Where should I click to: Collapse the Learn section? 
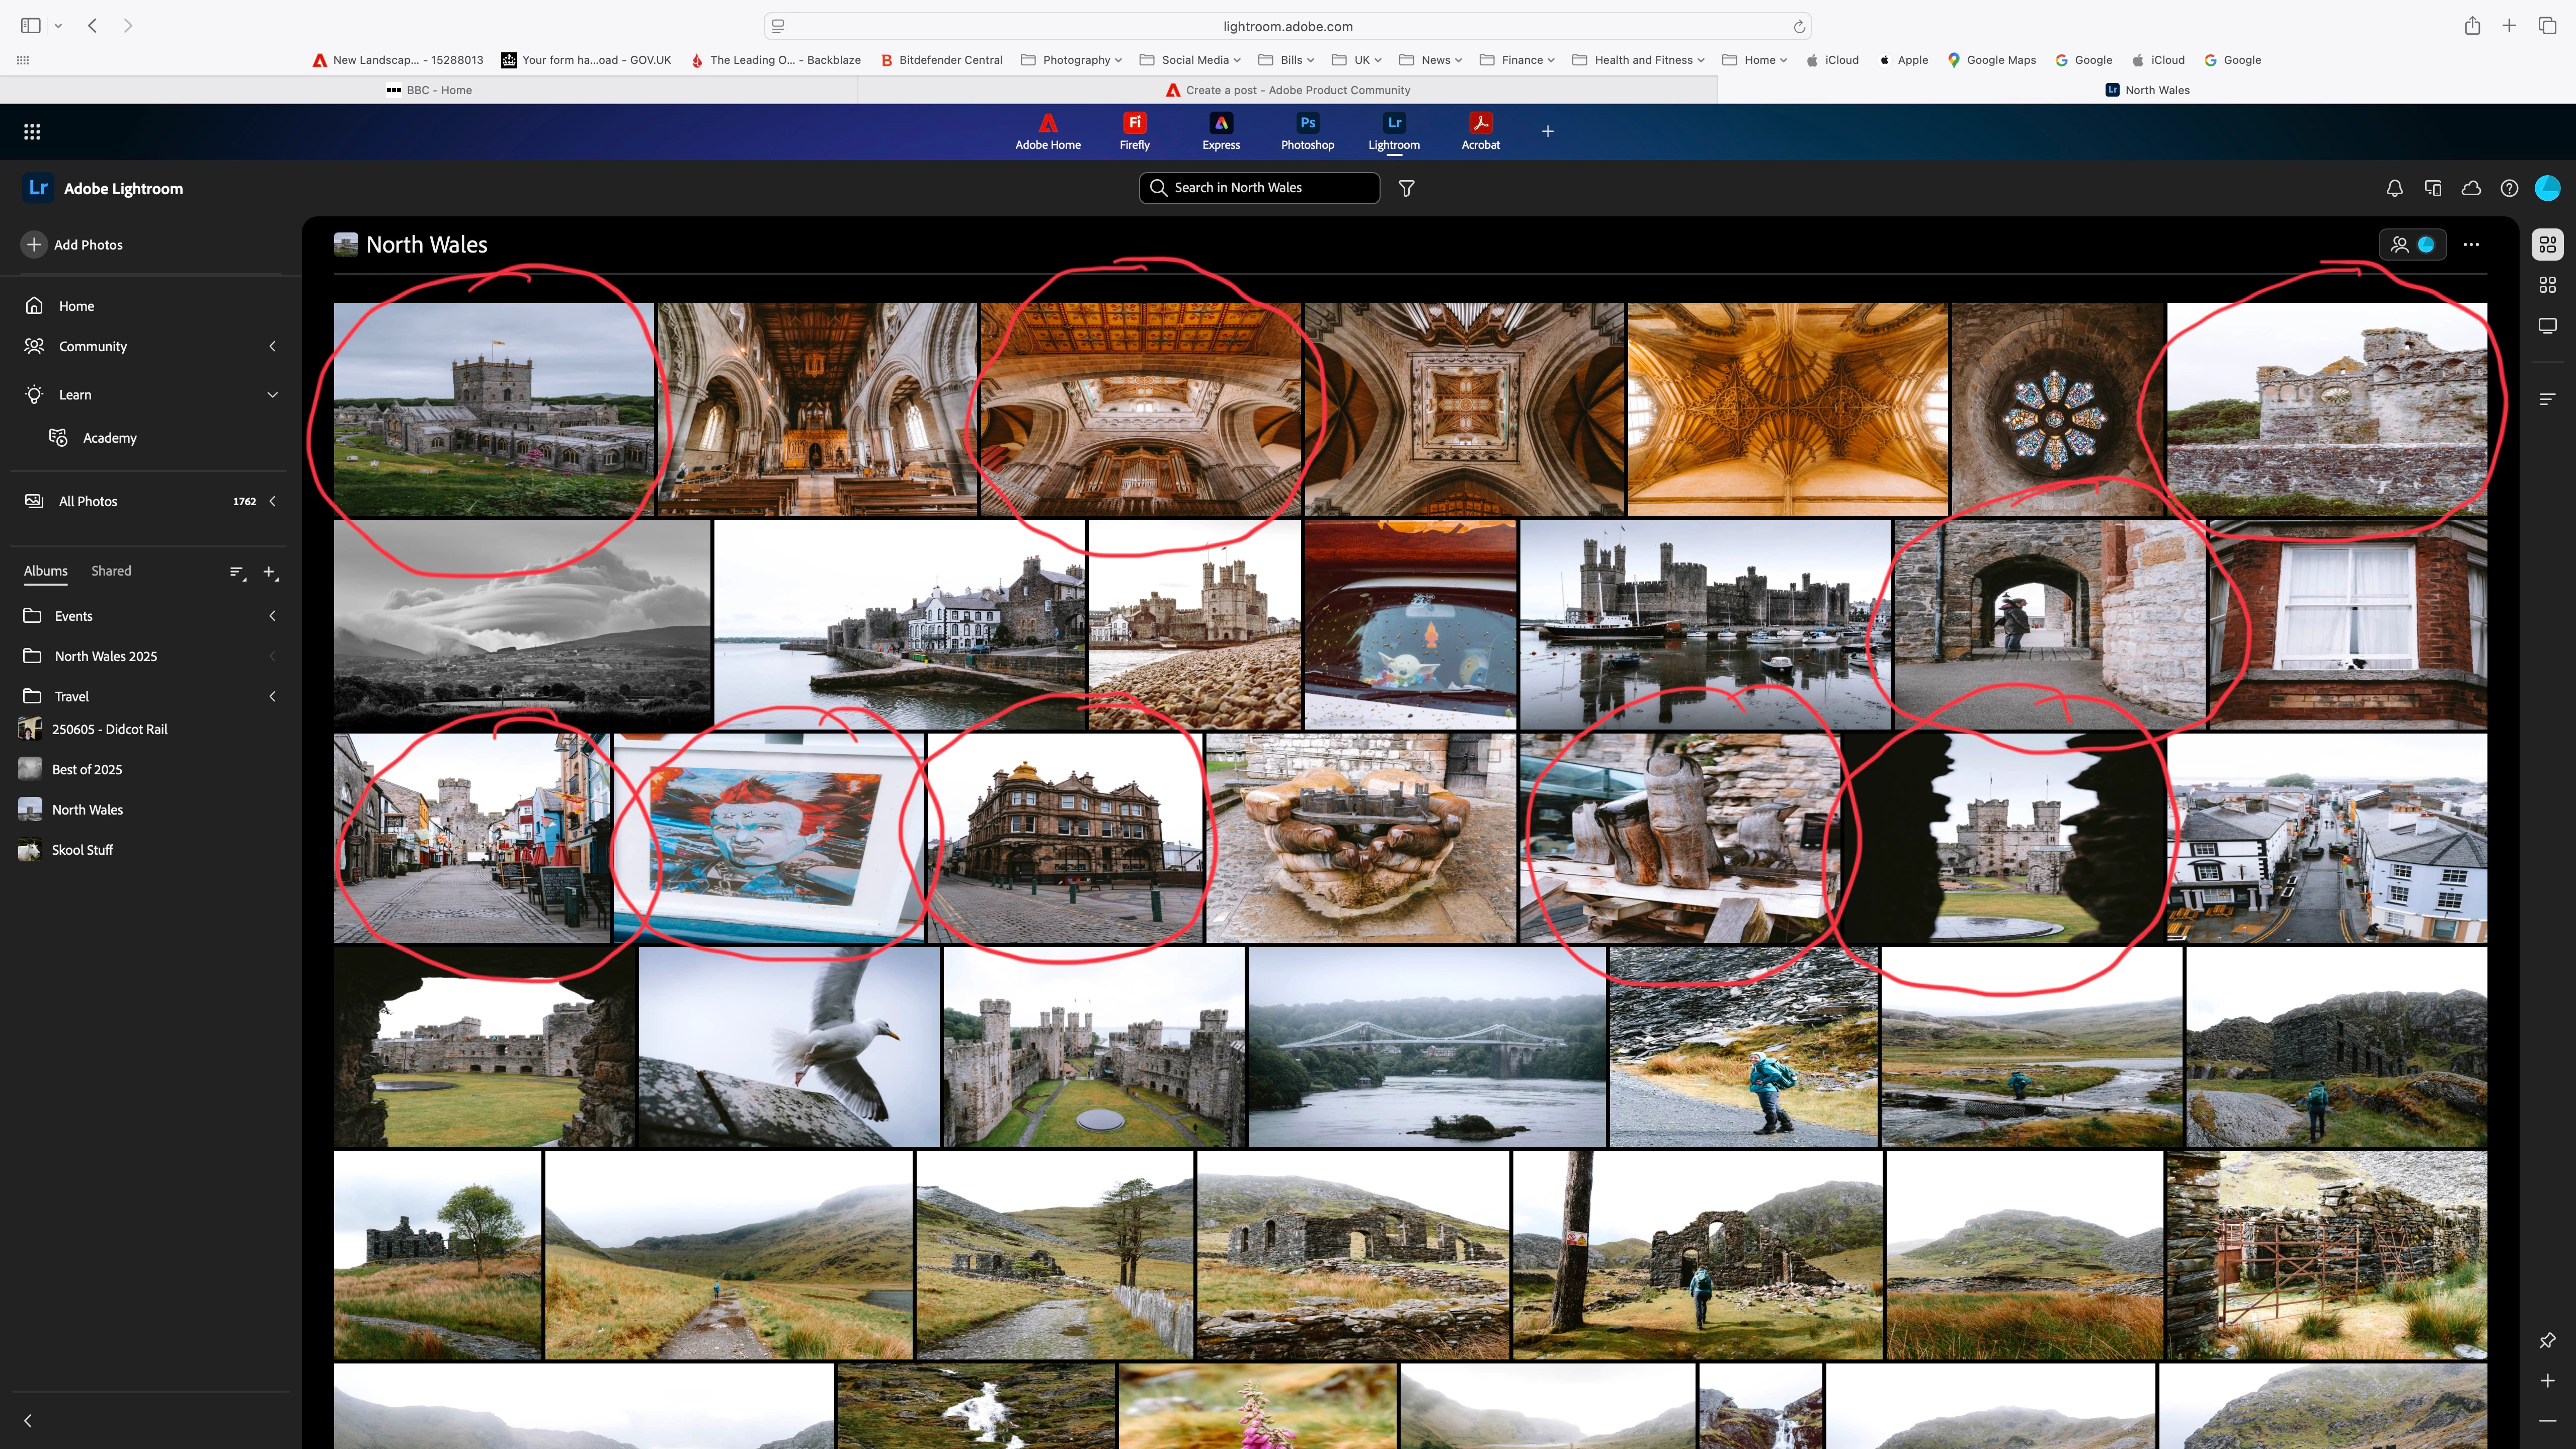pyautogui.click(x=272, y=395)
